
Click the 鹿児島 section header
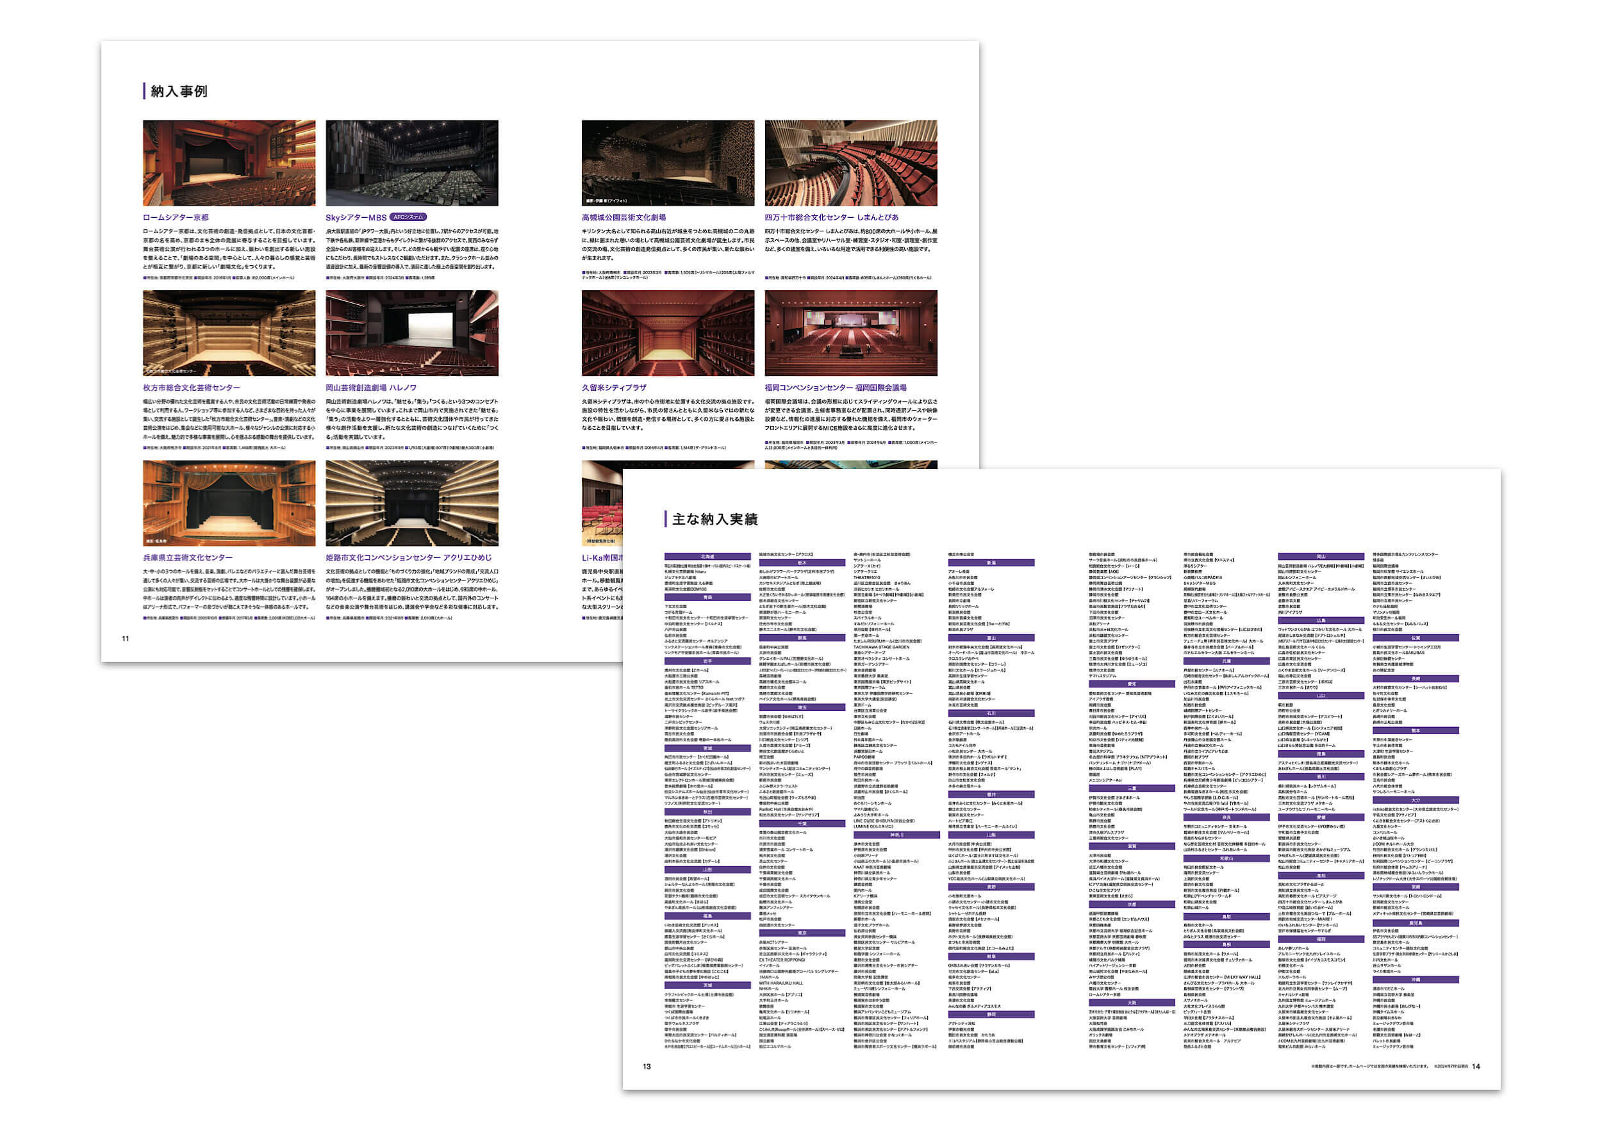pyautogui.click(x=1416, y=922)
